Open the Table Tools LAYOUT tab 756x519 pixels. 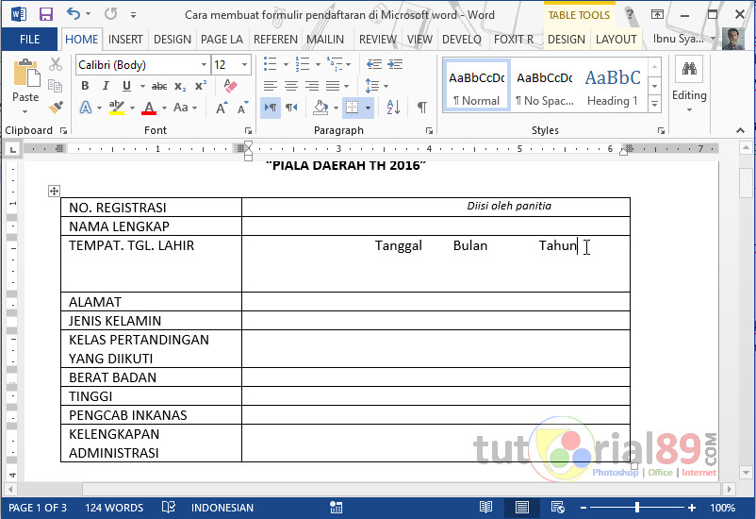coord(616,40)
